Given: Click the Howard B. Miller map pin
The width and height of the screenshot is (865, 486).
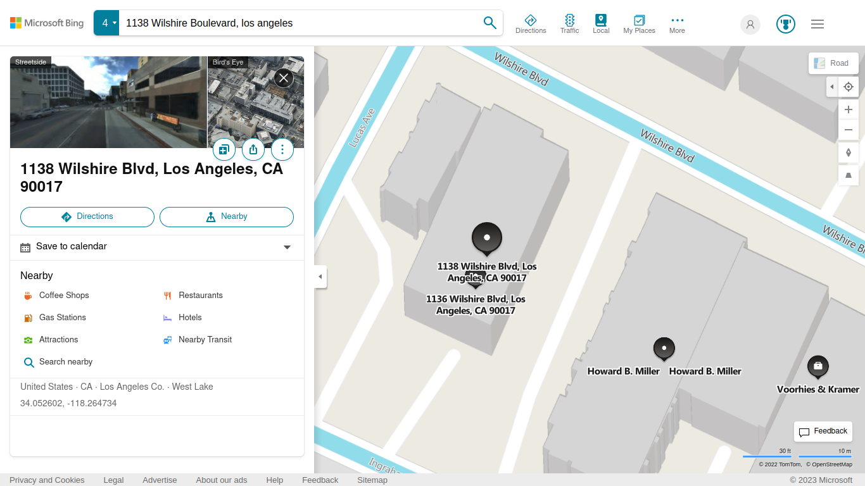Looking at the screenshot, I should (664, 349).
